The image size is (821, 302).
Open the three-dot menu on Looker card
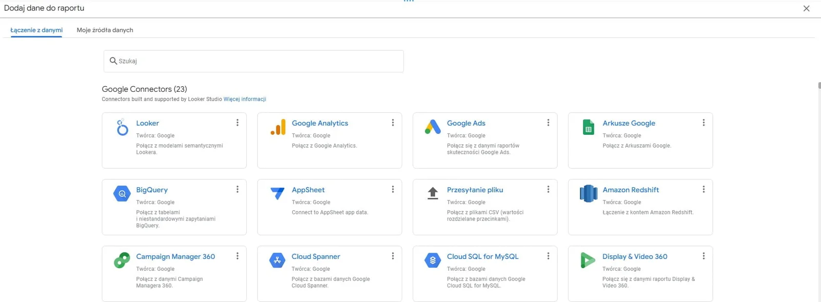pos(237,123)
